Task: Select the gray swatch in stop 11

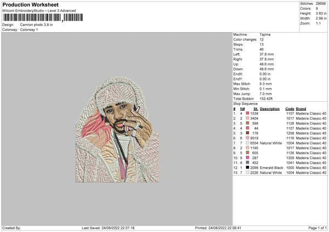Action: pos(247,163)
